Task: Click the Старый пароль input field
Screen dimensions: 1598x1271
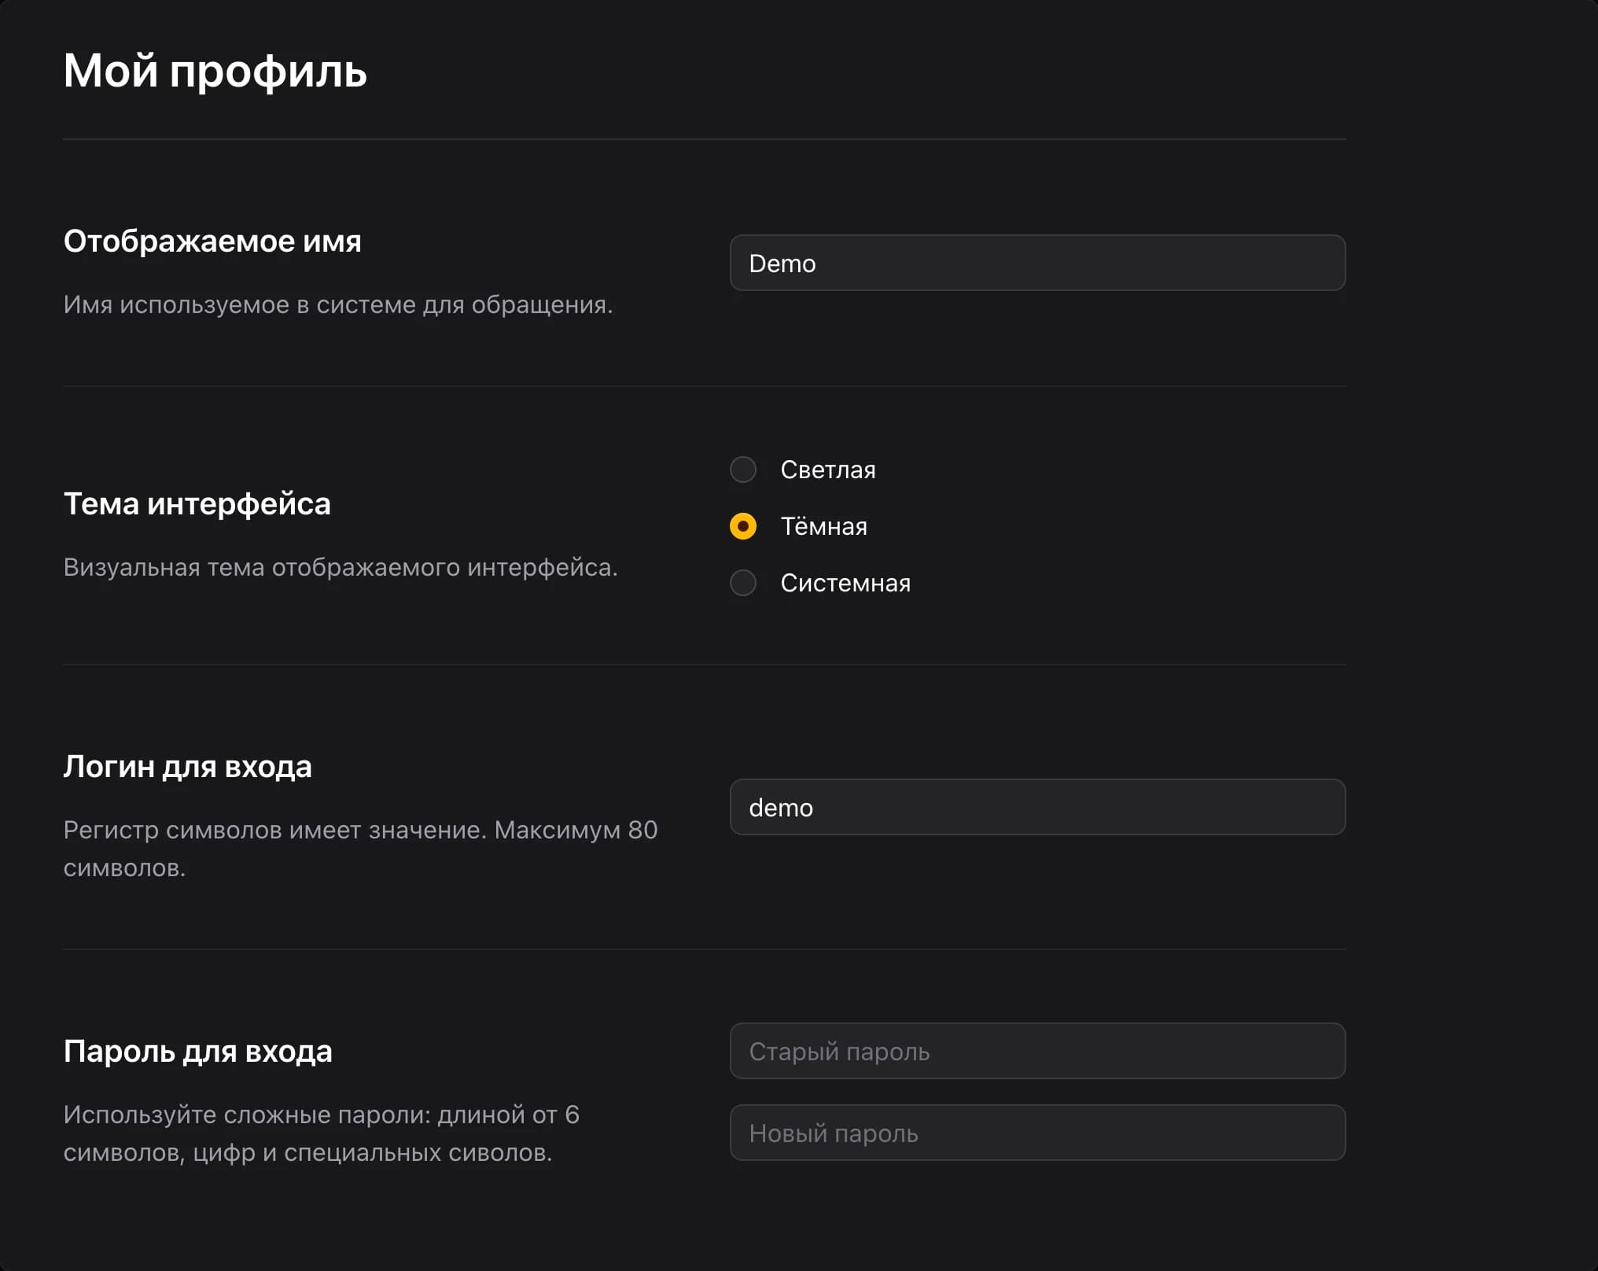Action: (1037, 1051)
